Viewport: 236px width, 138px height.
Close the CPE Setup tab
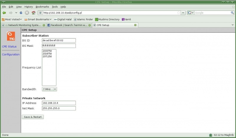[x=135, y=25]
